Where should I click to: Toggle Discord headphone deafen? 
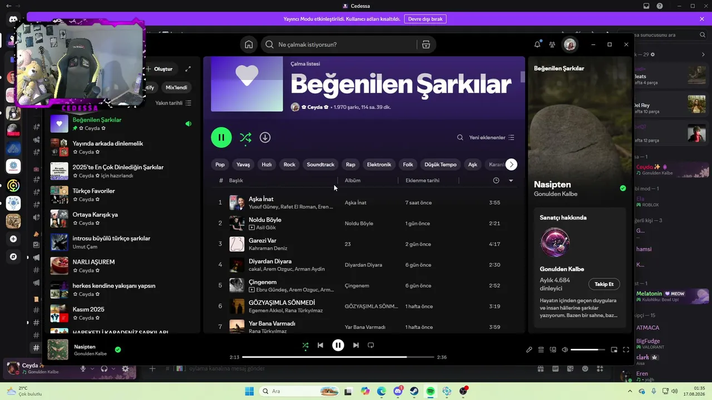(104, 368)
